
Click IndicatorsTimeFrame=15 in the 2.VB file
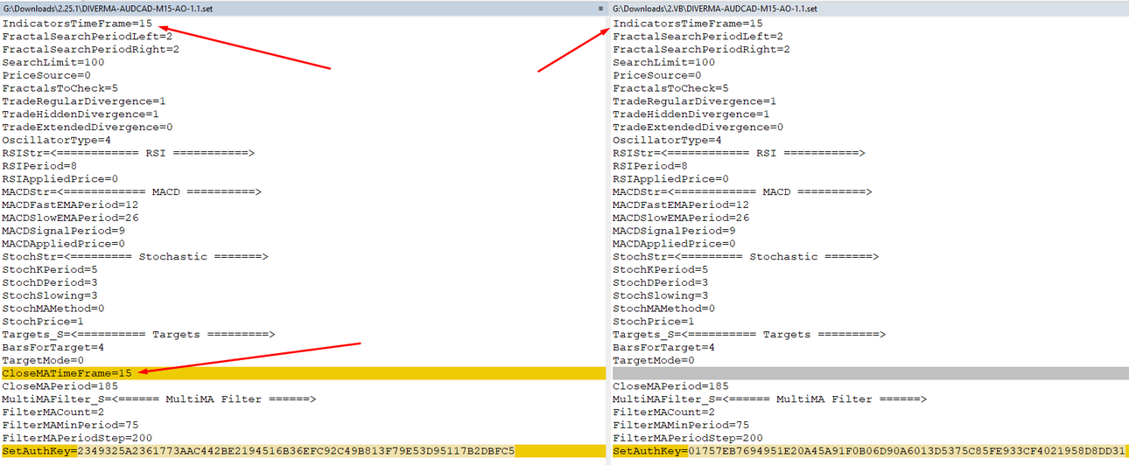coord(688,24)
